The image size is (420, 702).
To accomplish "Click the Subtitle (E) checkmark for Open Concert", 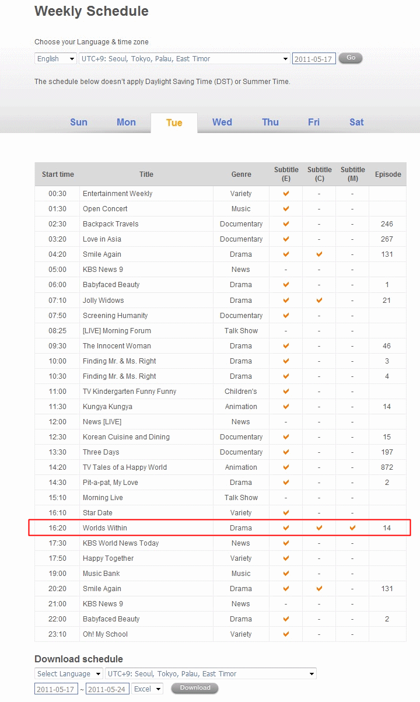I will click(x=286, y=208).
